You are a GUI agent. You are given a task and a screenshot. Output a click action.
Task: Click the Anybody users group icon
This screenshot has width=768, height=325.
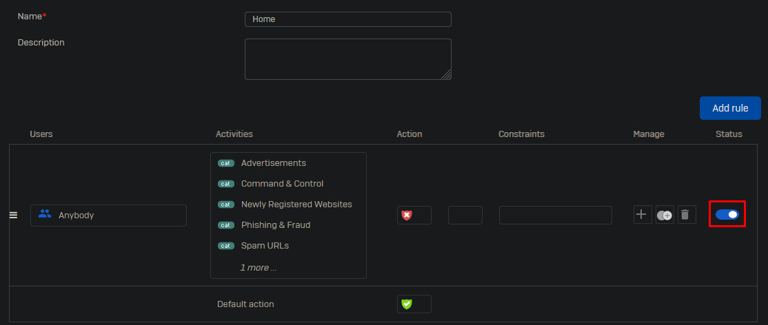pos(45,214)
